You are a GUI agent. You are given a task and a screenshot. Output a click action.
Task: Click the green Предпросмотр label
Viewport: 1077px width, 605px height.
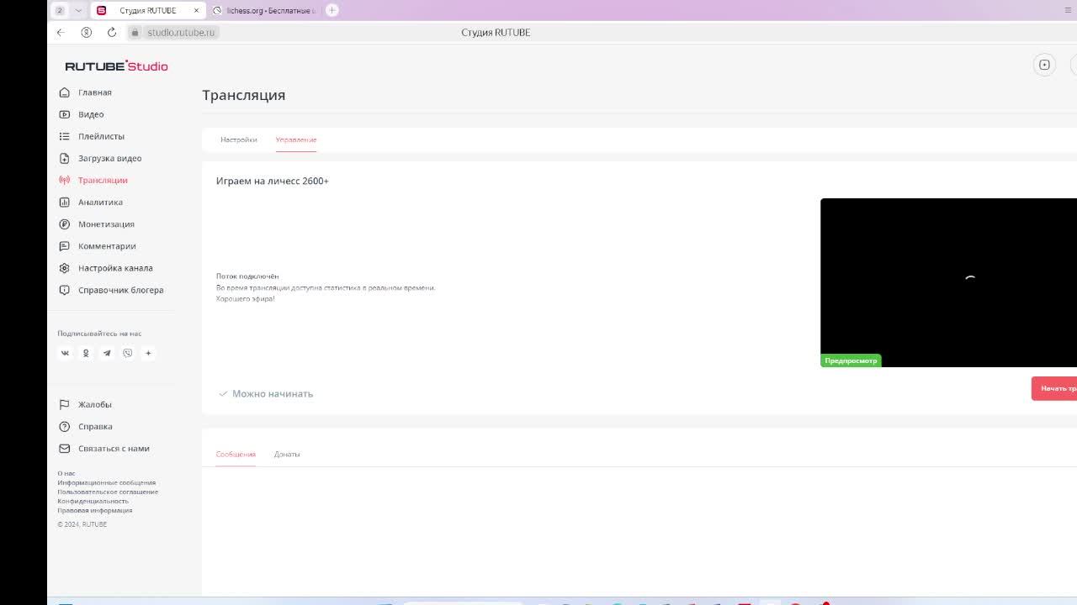(x=851, y=360)
